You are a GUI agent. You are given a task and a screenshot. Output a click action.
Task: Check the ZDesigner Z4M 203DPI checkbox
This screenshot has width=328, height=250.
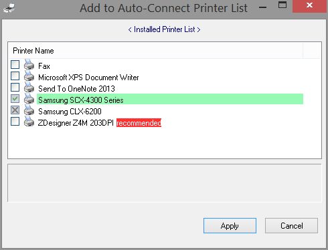tap(15, 122)
